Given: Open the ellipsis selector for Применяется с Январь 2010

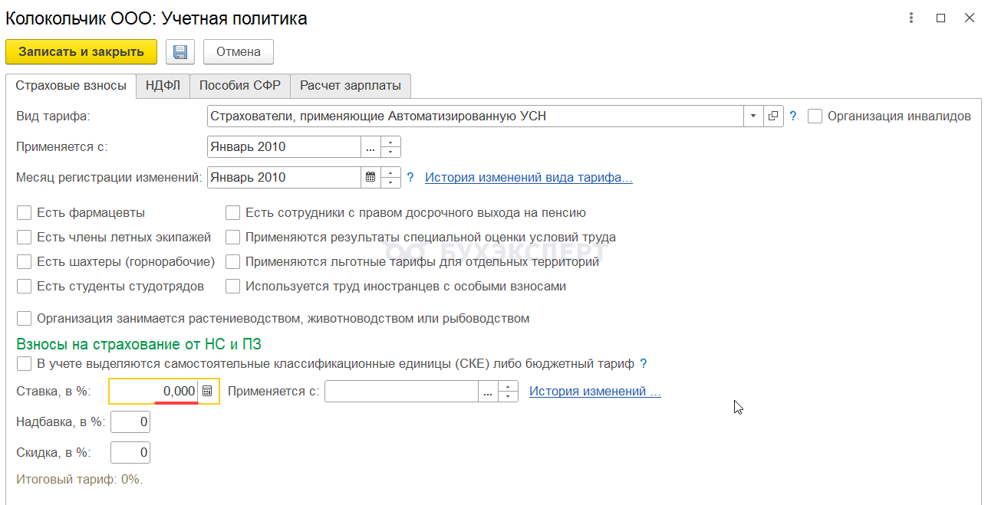Looking at the screenshot, I should tap(370, 147).
